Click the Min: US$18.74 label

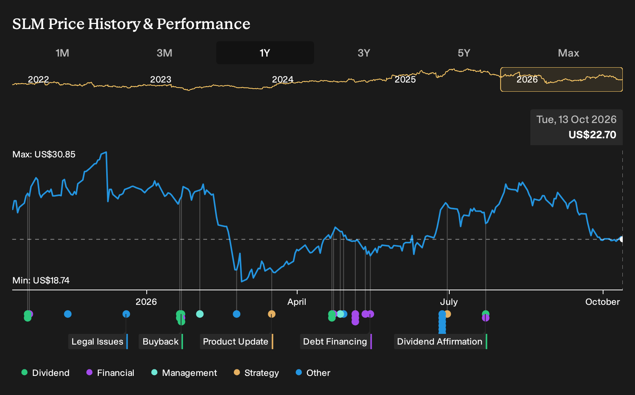point(41,280)
